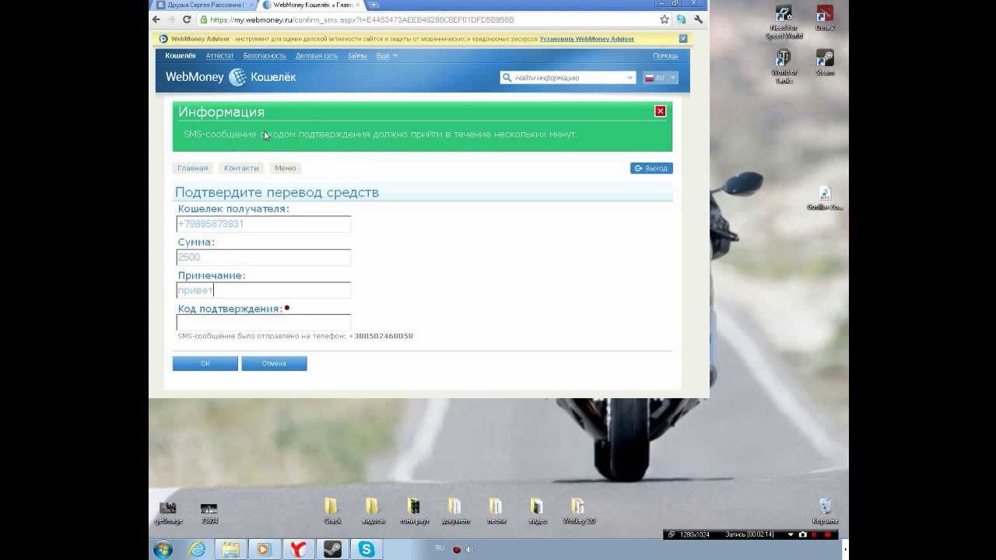Open browser wrench settings menu
The image size is (996, 560).
698,19
